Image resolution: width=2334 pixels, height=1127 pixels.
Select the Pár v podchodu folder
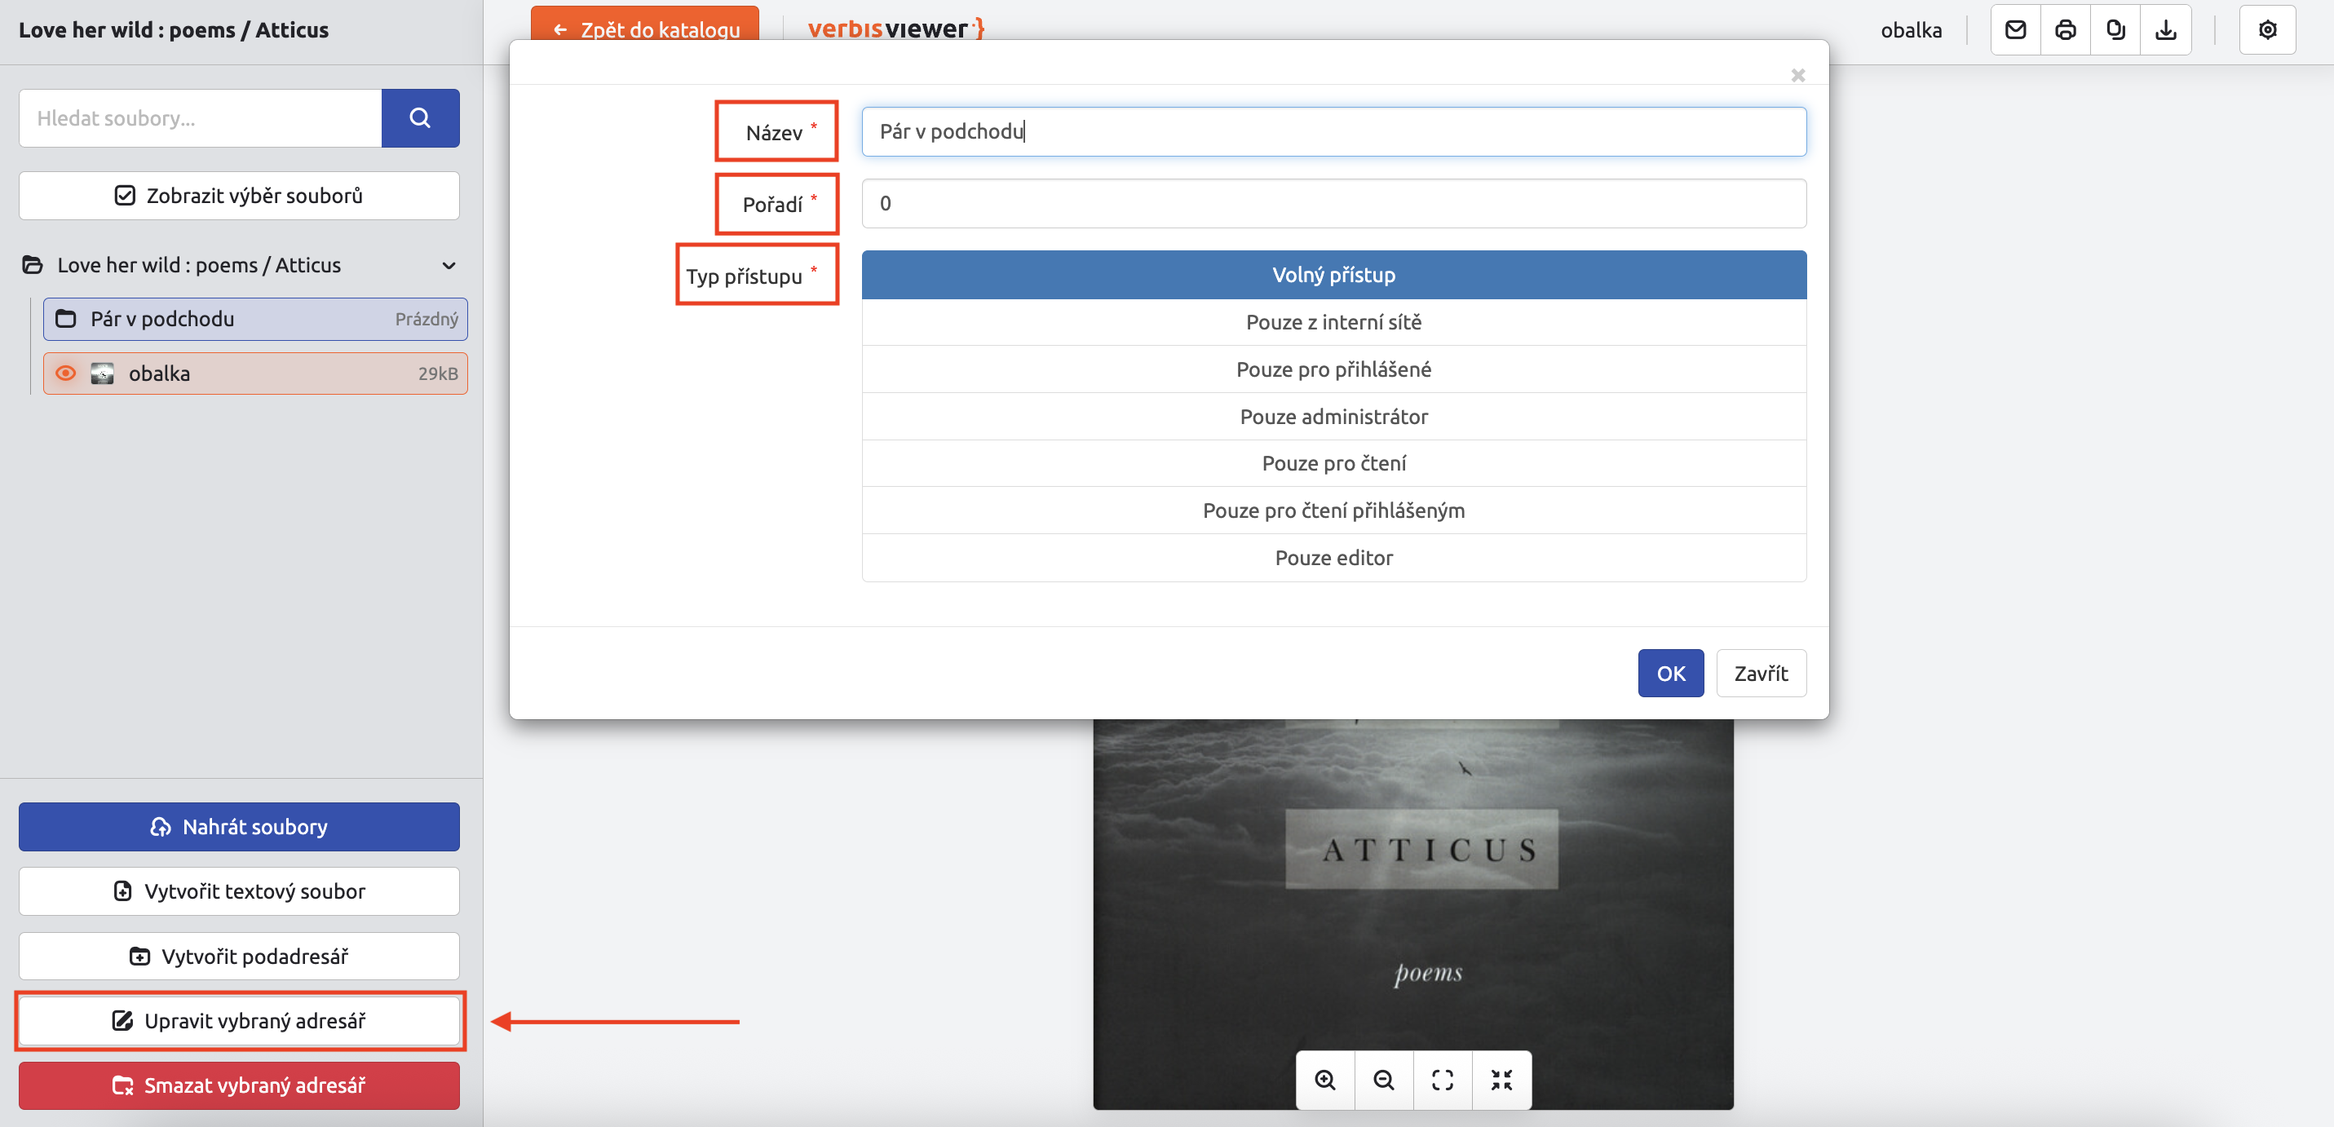click(255, 319)
